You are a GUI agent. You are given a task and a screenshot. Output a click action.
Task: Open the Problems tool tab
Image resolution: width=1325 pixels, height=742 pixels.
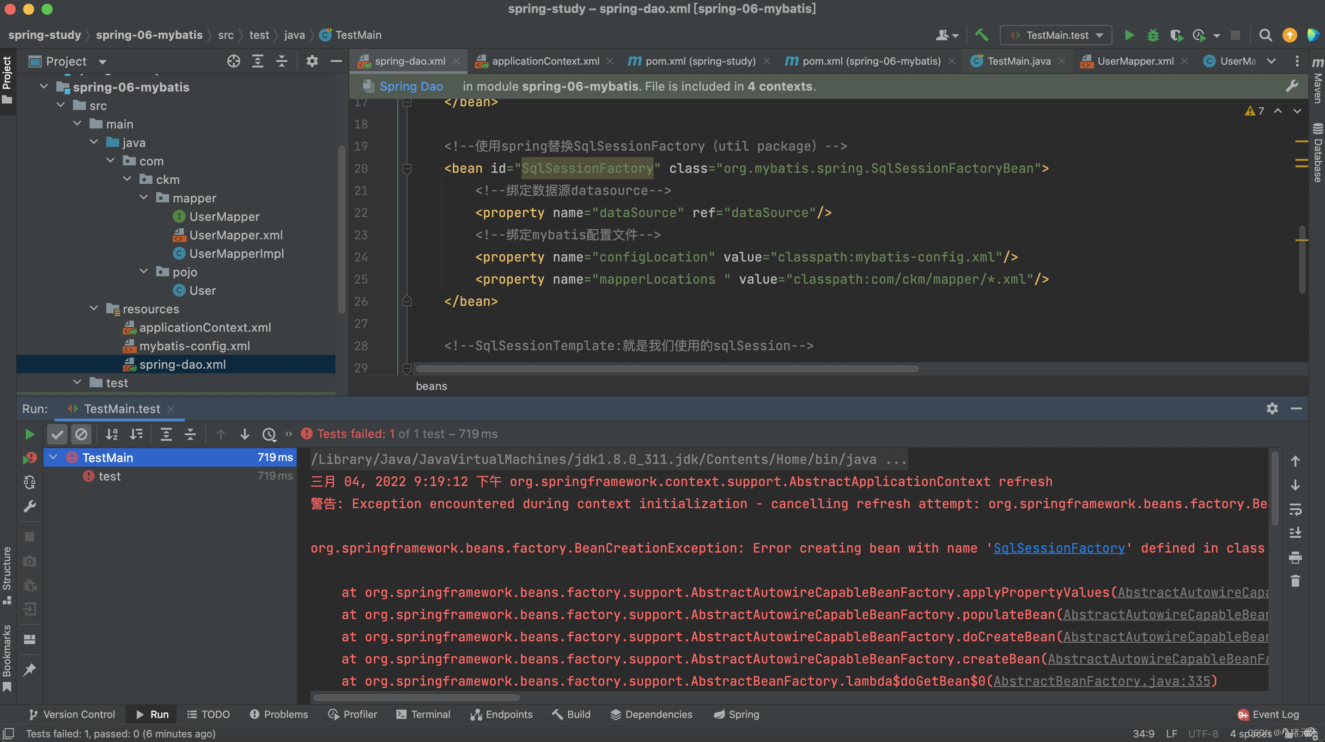coord(279,714)
